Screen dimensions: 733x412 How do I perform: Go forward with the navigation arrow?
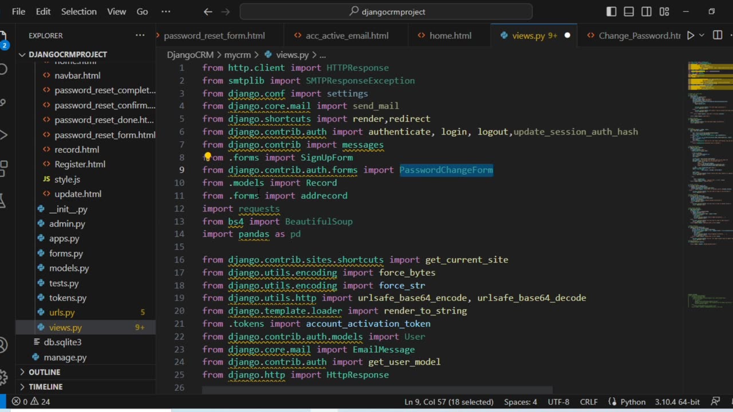(226, 11)
